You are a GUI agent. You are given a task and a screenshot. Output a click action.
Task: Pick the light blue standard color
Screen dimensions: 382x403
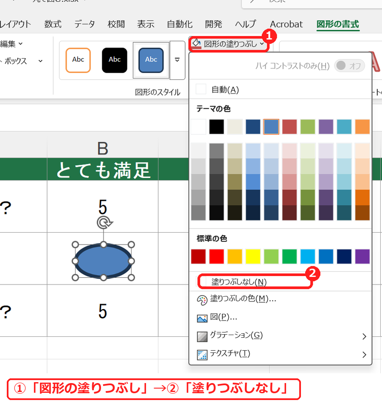[308, 256]
